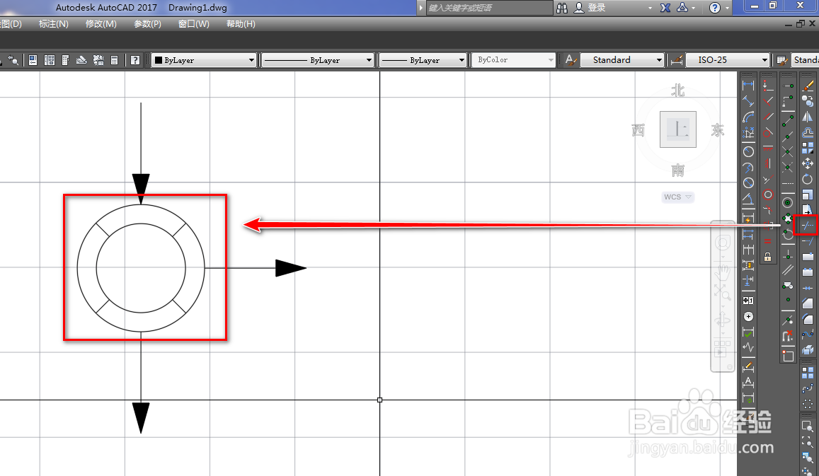Select the Fillet tool
819x476 pixels.
tap(808, 318)
